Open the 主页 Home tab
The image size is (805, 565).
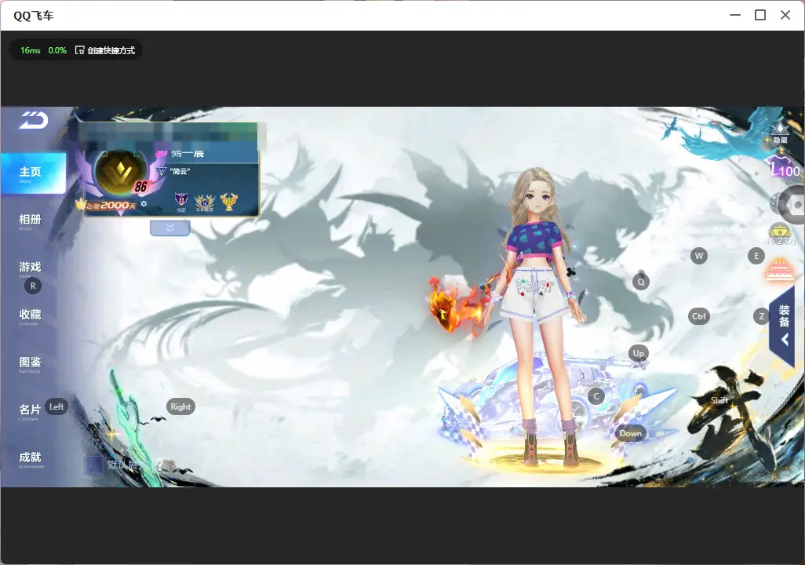point(33,173)
